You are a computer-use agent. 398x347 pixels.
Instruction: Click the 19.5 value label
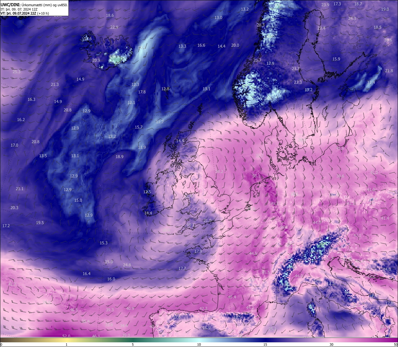(x=40, y=223)
